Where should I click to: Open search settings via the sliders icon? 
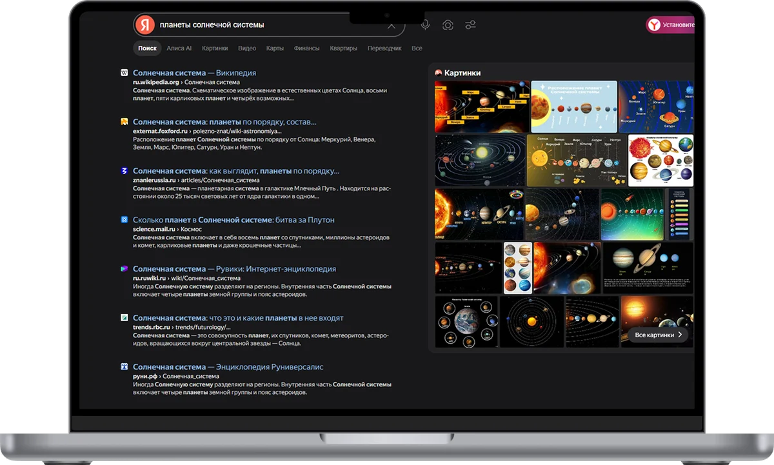tap(470, 25)
